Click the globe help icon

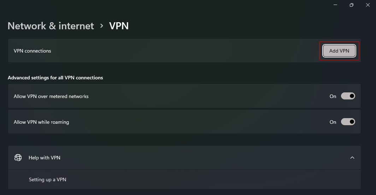coord(18,158)
